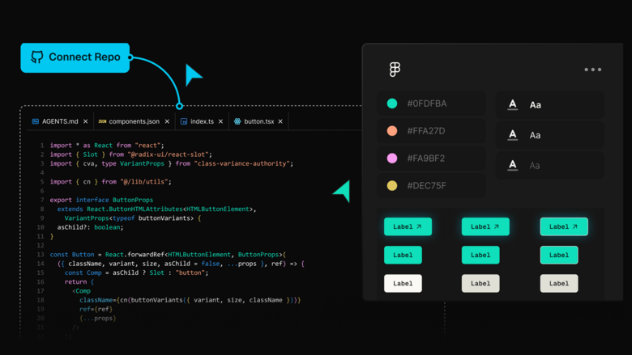The image size is (632, 355).
Task: Click the #FA9BF2 hex value text
Action: coord(426,158)
